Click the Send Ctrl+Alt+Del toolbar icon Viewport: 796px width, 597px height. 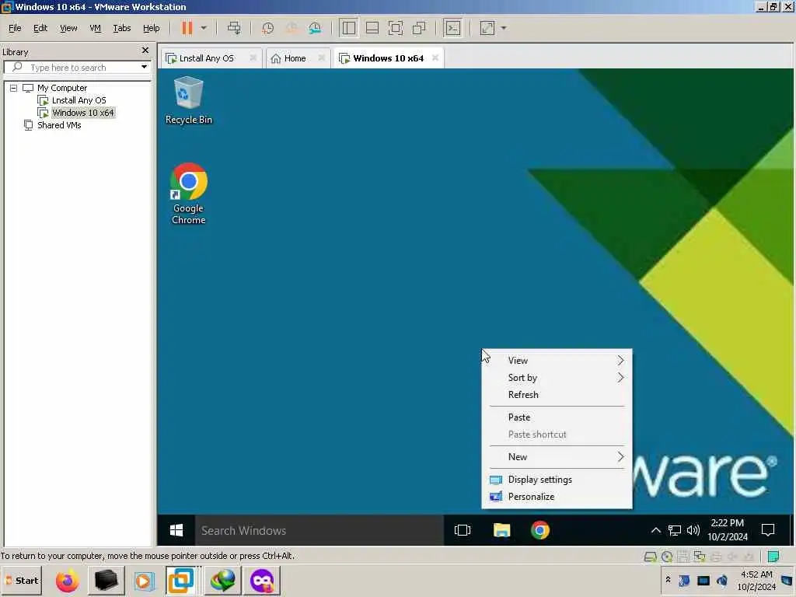[x=234, y=28]
